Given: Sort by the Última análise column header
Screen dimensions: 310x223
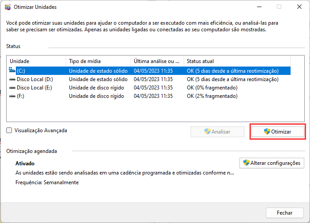Looking at the screenshot, I should [x=157, y=61].
